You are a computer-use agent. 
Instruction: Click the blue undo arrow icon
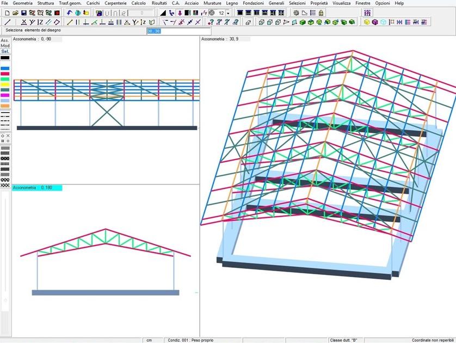[69, 13]
